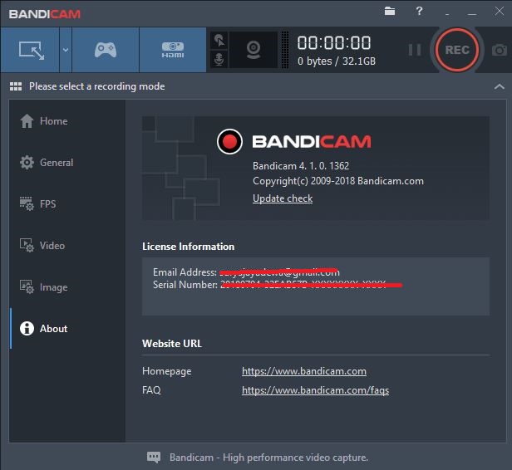This screenshot has height=470, width=512.
Task: Select the game recording mode gamepad icon
Action: click(x=106, y=50)
